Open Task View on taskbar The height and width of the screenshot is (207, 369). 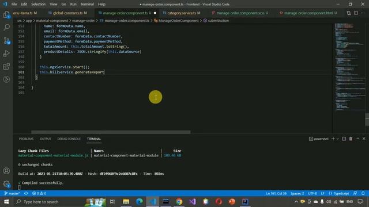(112, 202)
